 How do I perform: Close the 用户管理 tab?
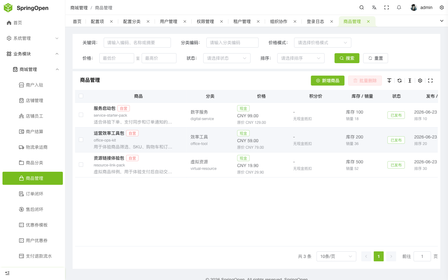pos(185,21)
